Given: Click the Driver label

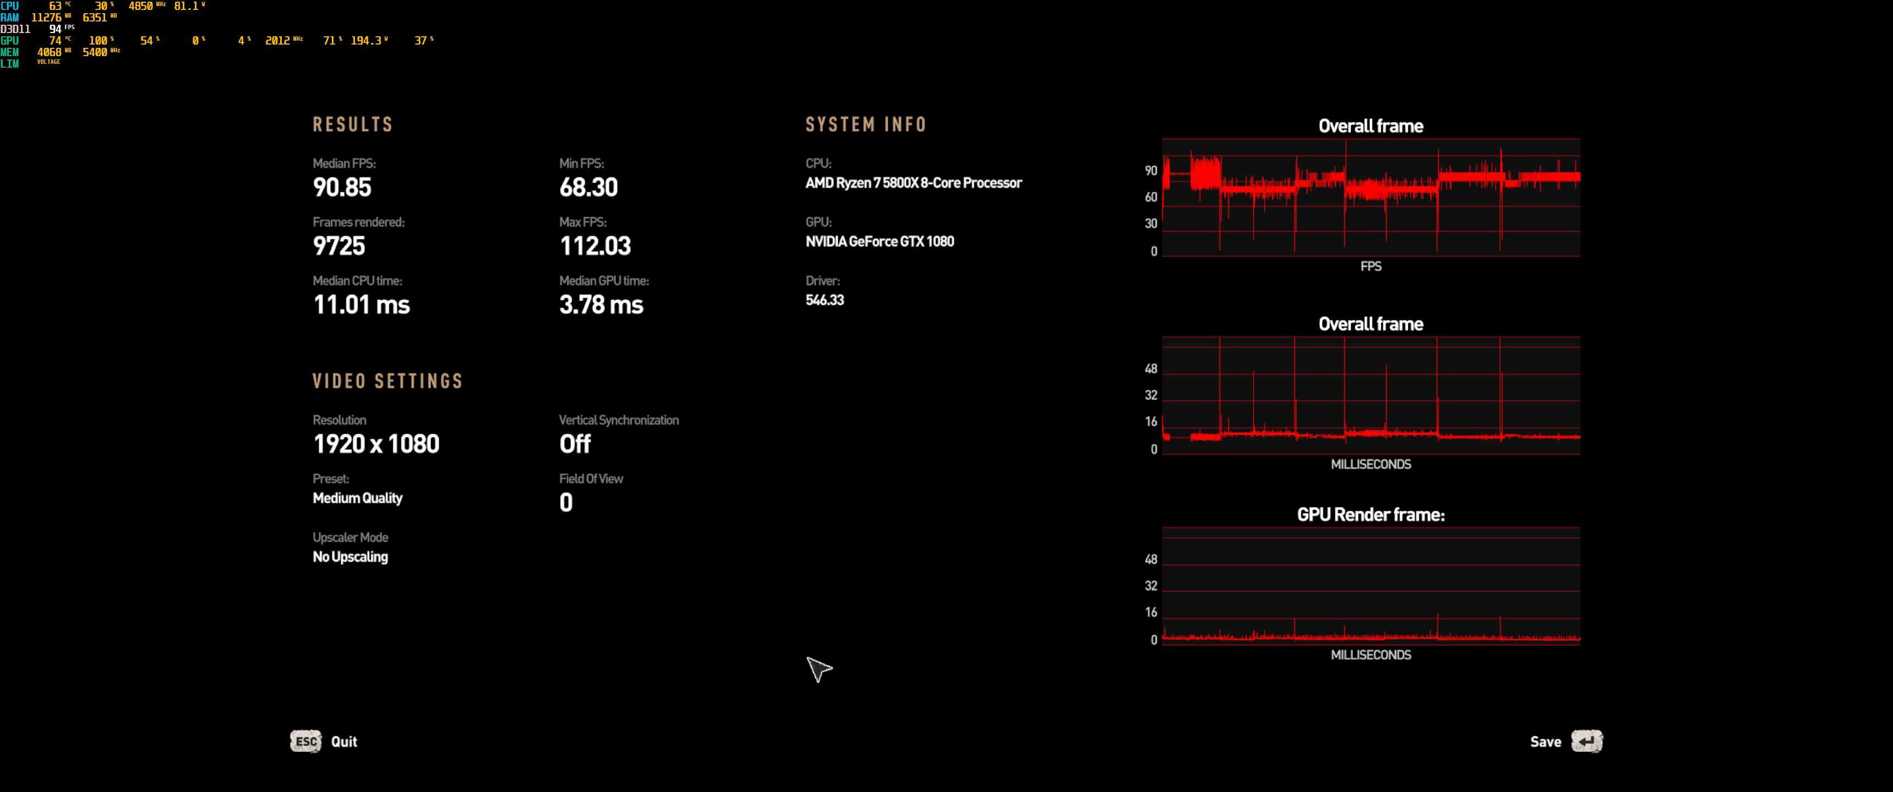Looking at the screenshot, I should pos(822,280).
